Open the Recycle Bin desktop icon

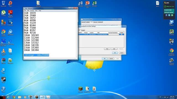point(4,4)
